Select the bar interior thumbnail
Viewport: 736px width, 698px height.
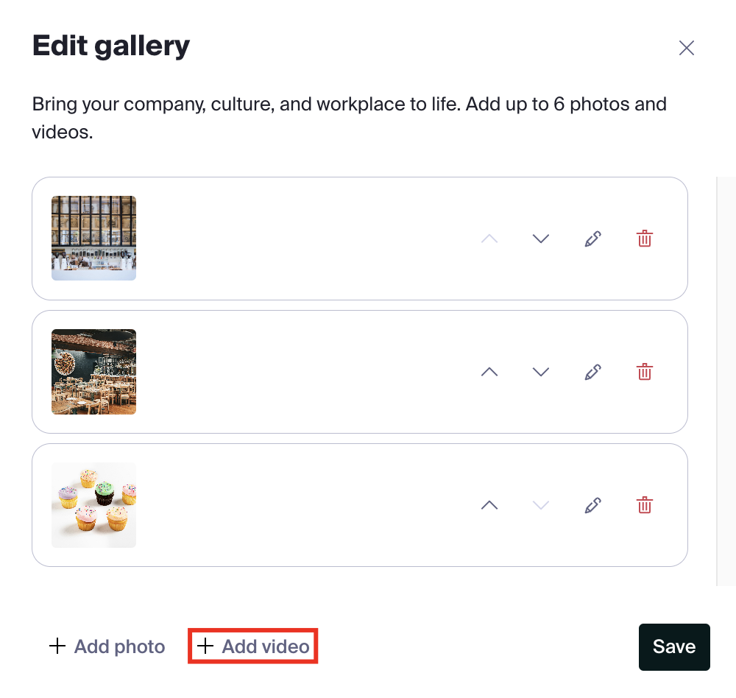tap(94, 238)
